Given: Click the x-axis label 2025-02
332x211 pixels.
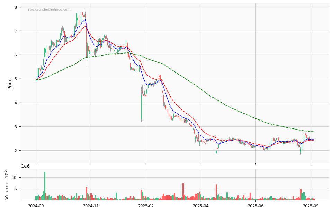Looking at the screenshot, I should point(146,206).
